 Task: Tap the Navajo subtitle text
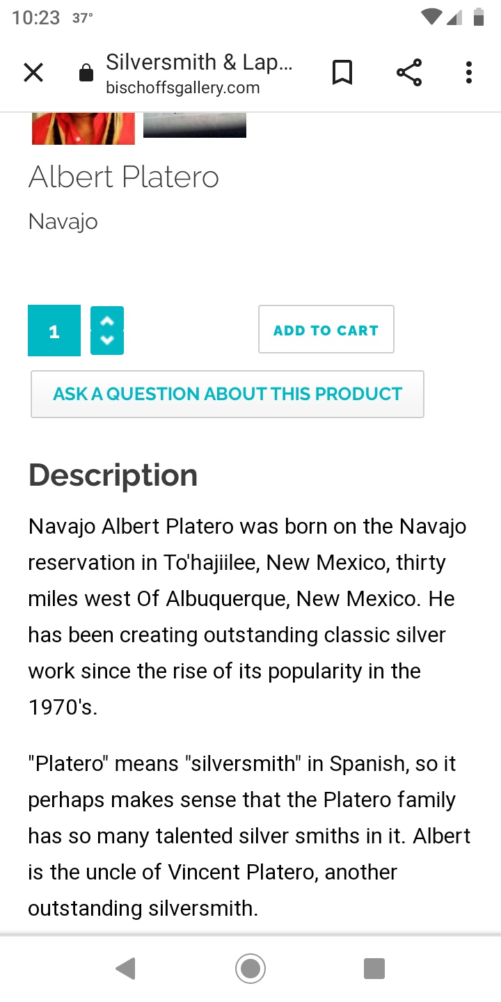click(x=63, y=222)
